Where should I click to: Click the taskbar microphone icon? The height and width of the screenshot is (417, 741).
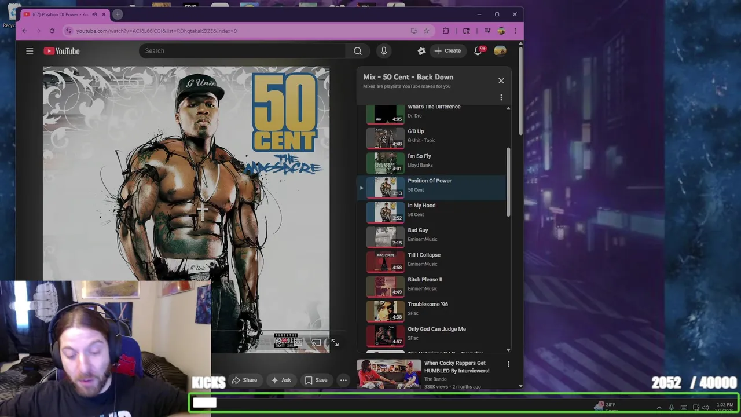(x=672, y=408)
